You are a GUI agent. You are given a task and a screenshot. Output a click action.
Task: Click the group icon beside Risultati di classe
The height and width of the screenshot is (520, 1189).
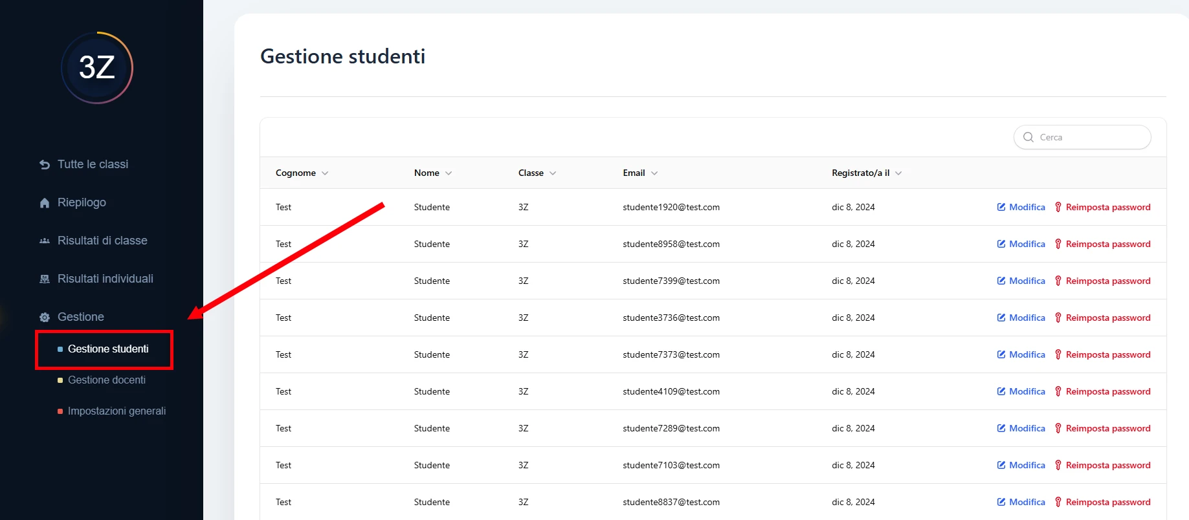45,241
